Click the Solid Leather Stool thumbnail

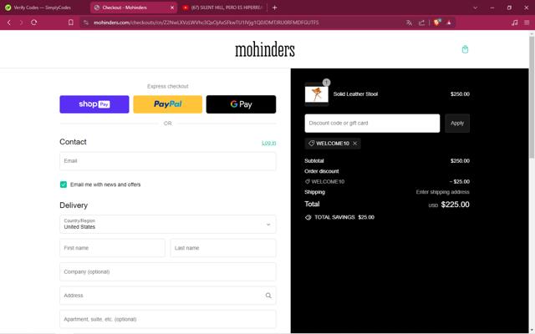(317, 94)
